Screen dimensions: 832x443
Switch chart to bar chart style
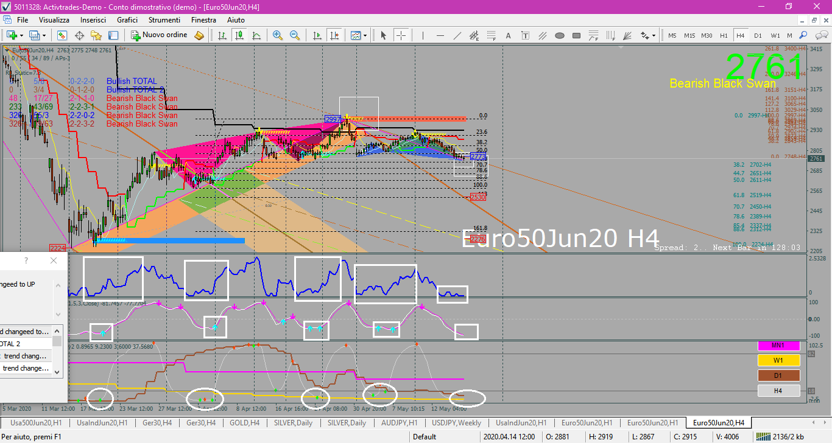pyautogui.click(x=222, y=35)
